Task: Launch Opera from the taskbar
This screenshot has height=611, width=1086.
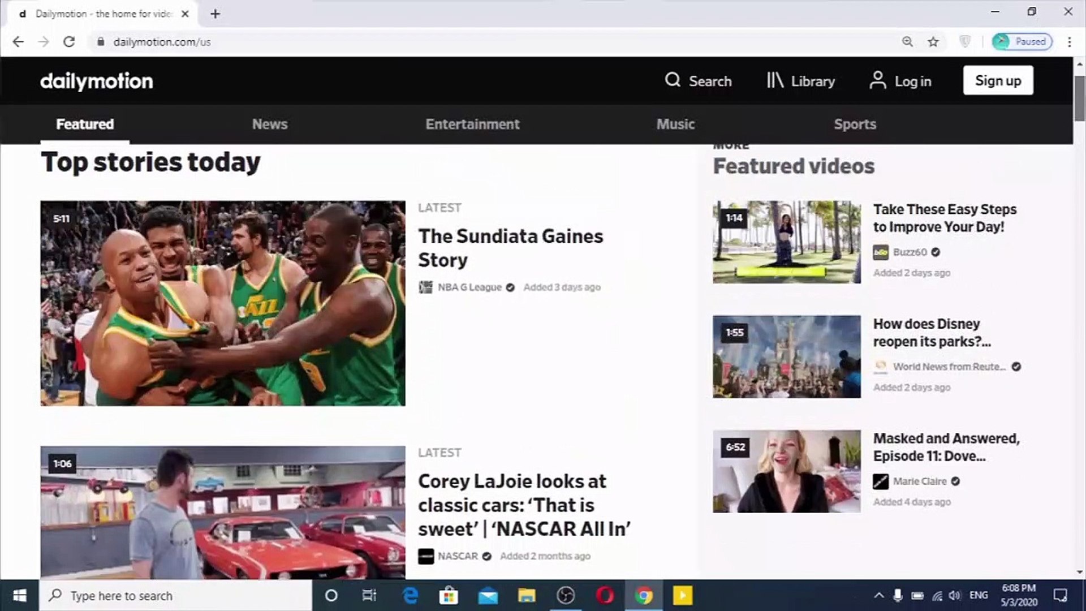Action: [605, 595]
